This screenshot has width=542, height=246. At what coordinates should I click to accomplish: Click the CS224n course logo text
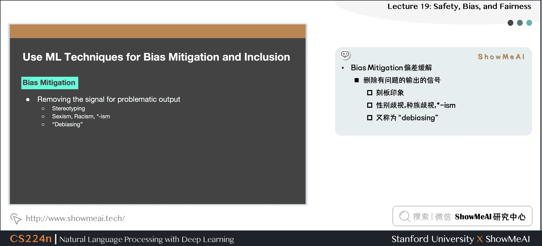[x=31, y=238]
